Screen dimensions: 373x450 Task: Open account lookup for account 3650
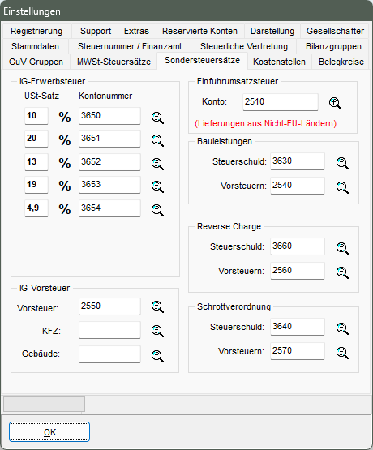(157, 118)
